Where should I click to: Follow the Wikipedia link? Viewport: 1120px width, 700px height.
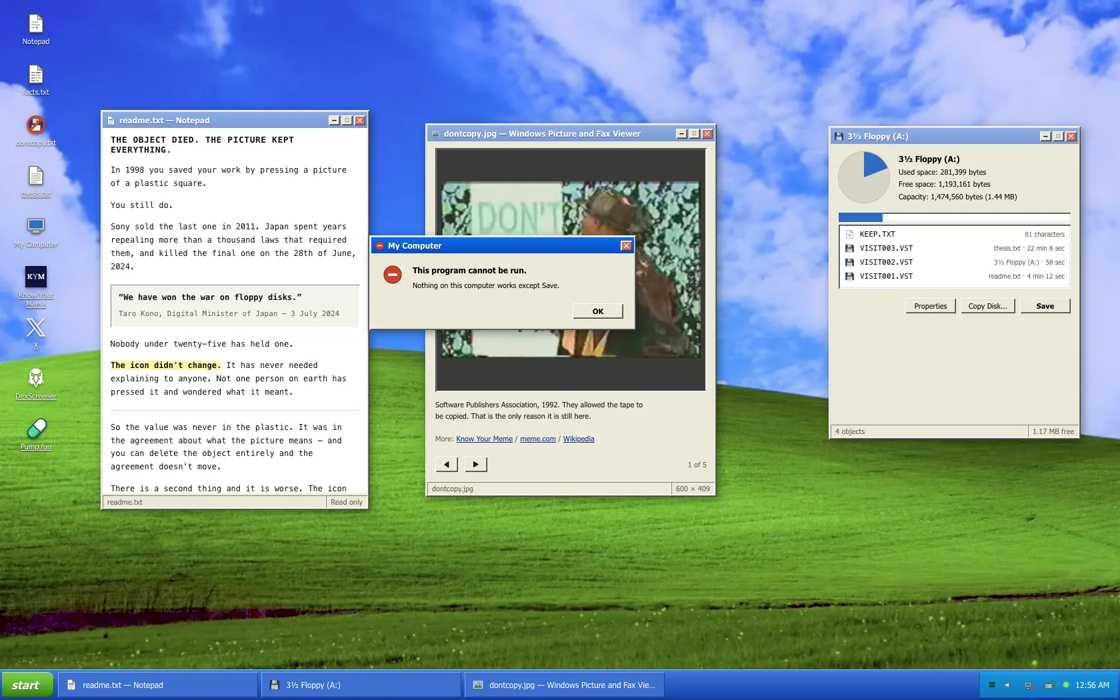pos(579,439)
